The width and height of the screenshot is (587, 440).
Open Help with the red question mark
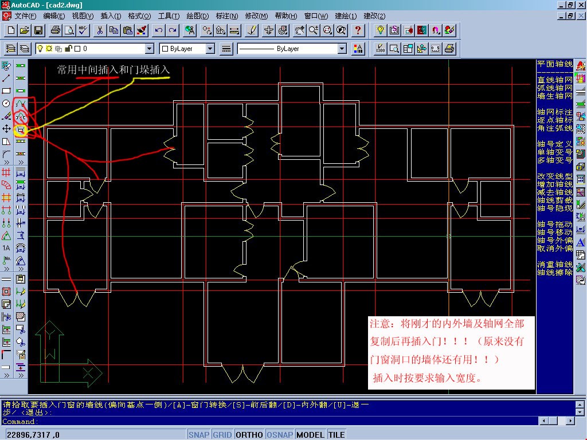click(x=358, y=30)
